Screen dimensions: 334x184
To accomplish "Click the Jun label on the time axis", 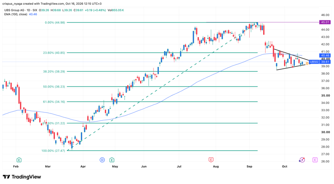I will (144, 166).
